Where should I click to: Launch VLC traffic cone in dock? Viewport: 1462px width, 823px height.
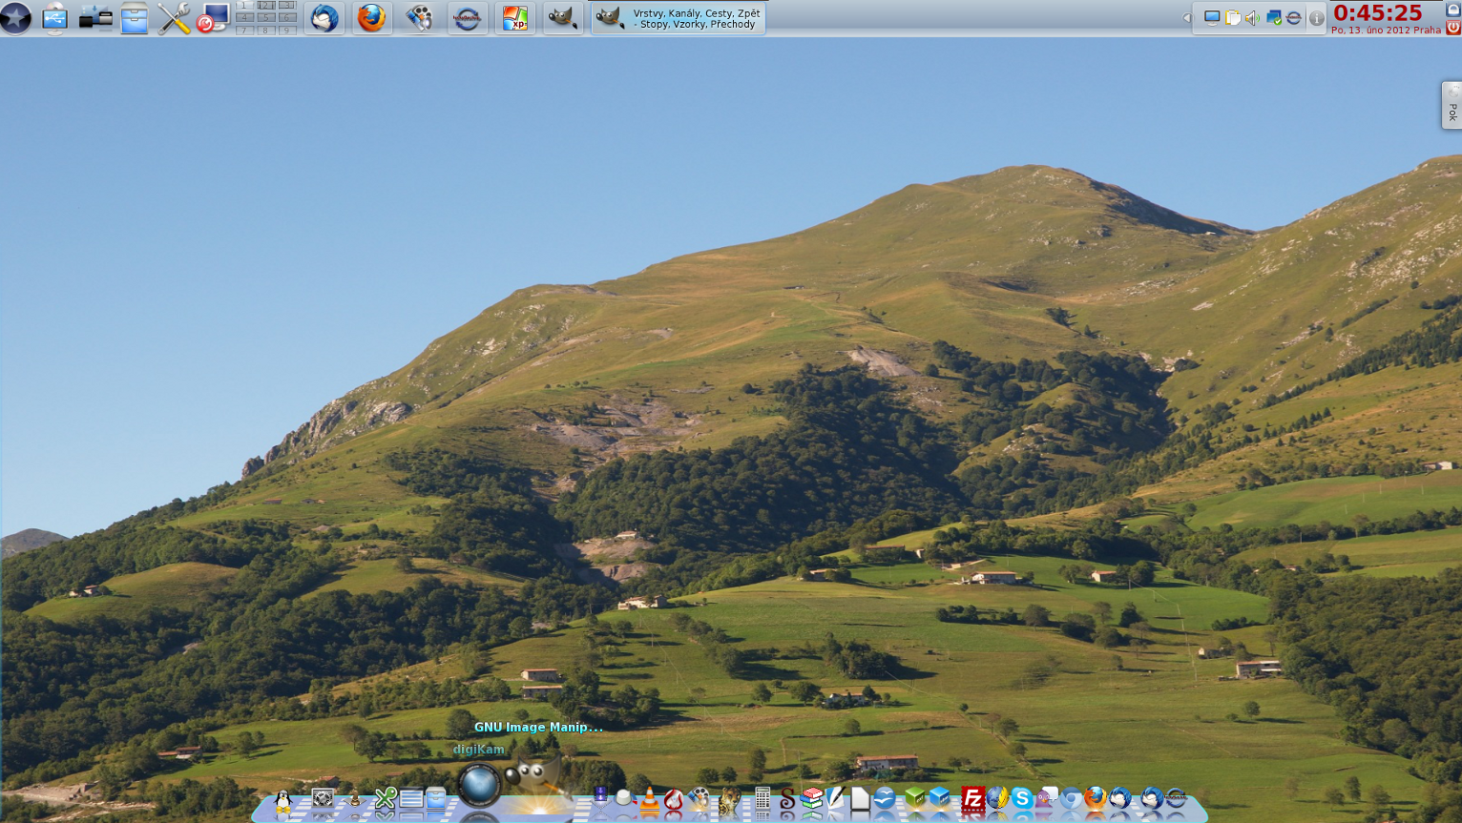(650, 799)
